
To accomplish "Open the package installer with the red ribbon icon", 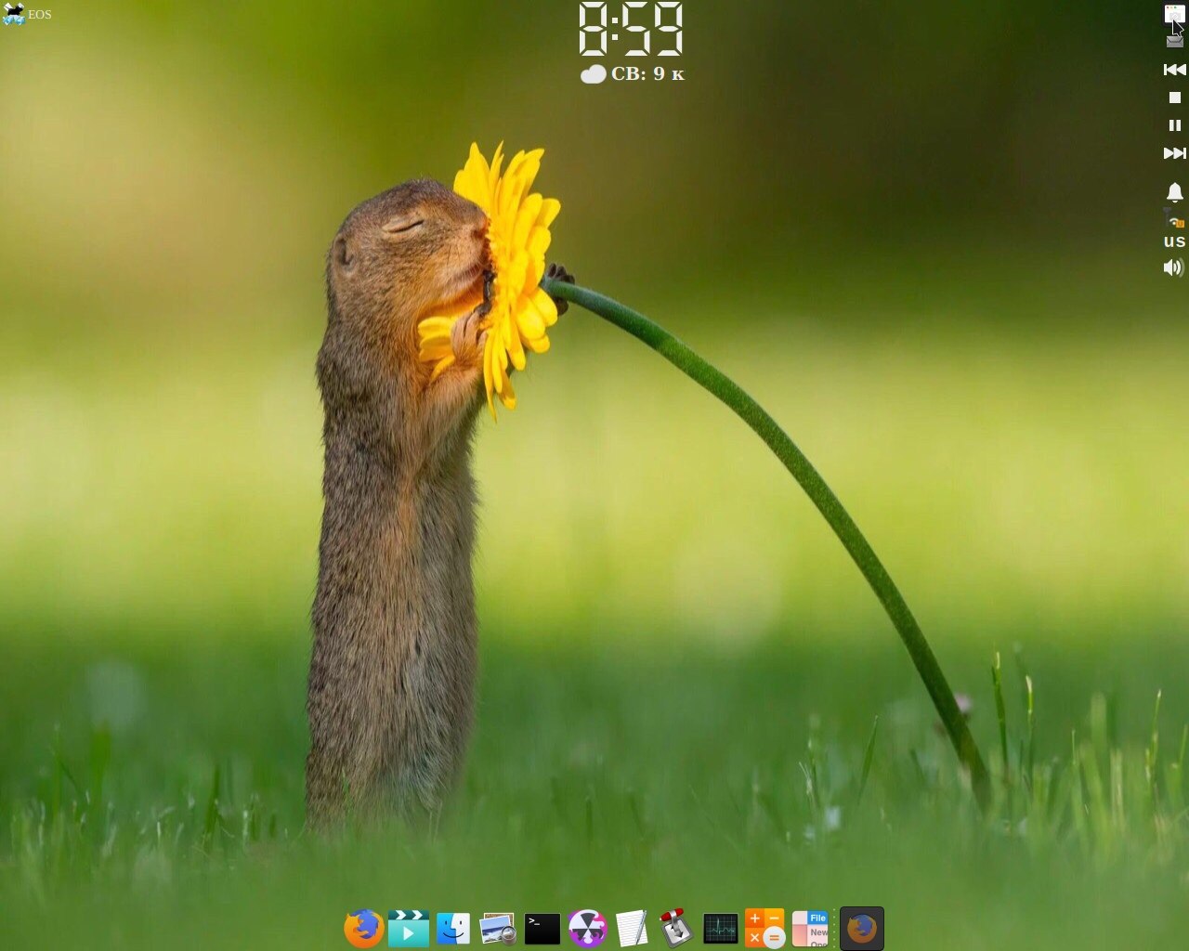I will tap(675, 928).
